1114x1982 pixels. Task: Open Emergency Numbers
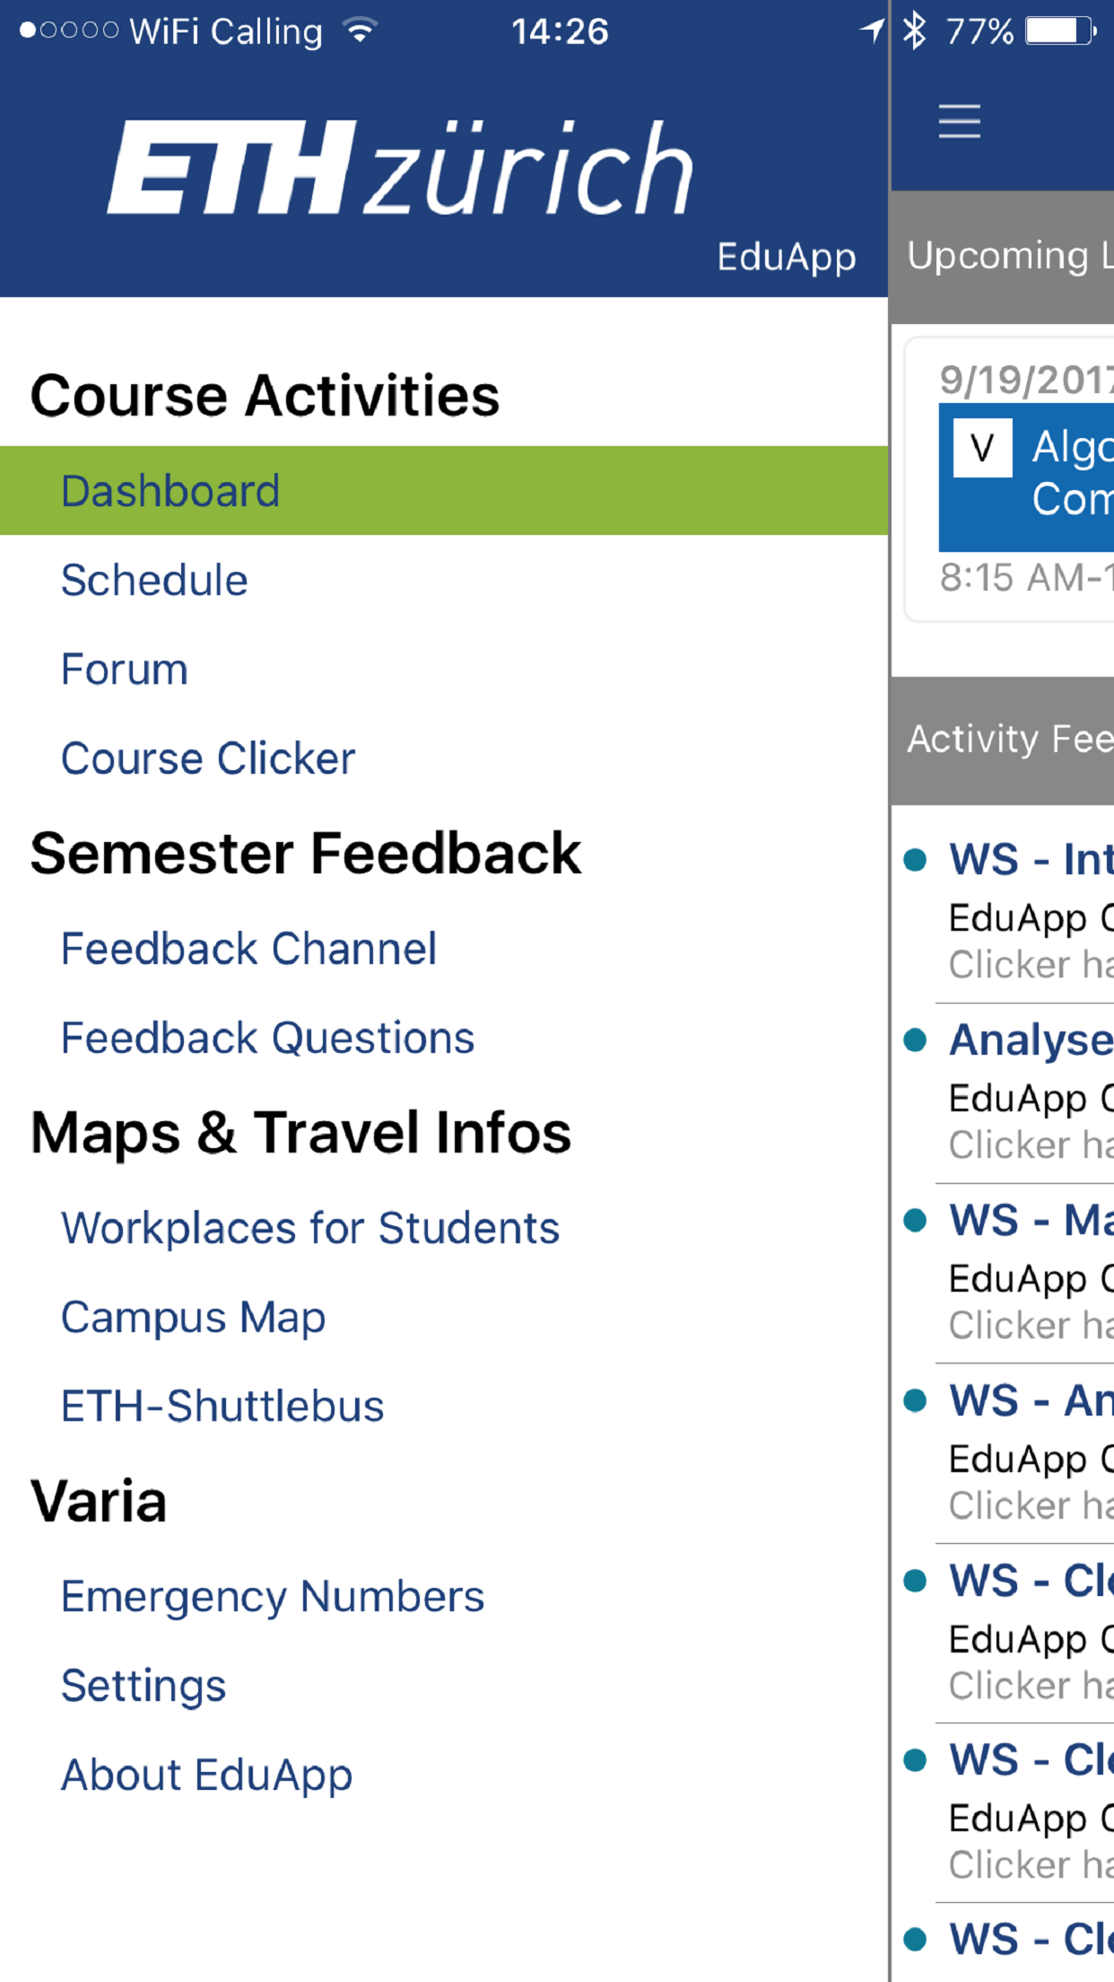click(x=273, y=1597)
